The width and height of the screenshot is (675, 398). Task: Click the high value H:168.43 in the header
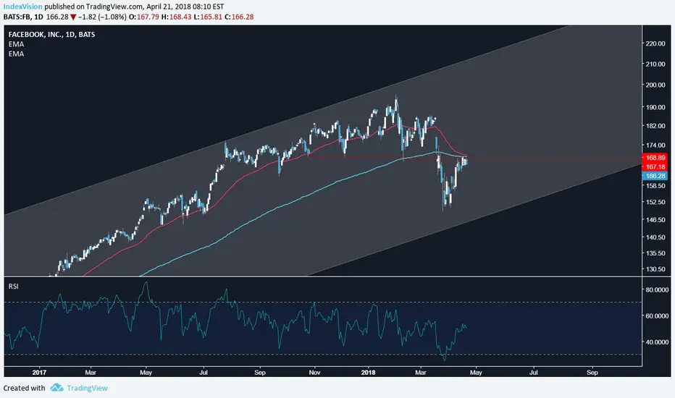click(176, 17)
